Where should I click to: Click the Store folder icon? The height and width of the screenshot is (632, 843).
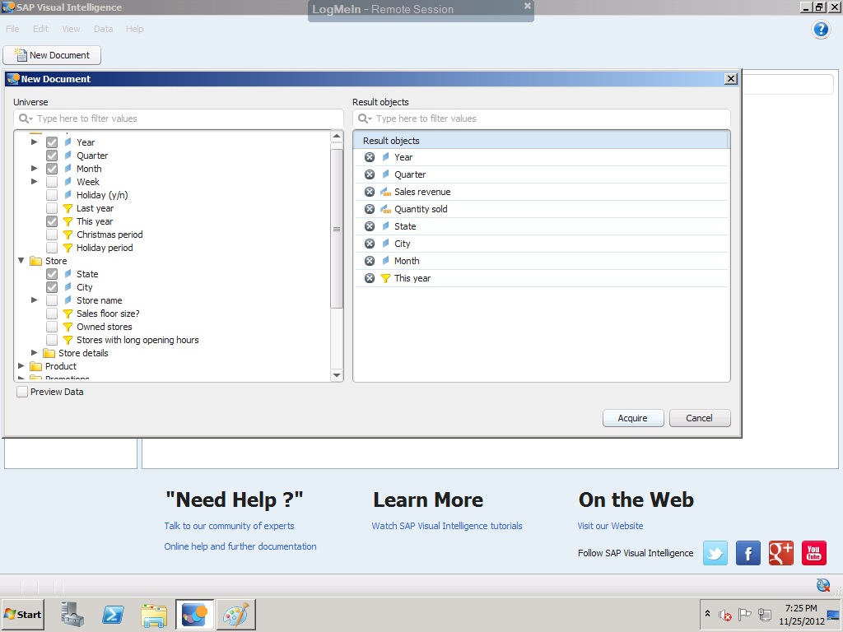(36, 261)
